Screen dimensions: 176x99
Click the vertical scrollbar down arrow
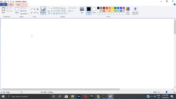point(175,87)
